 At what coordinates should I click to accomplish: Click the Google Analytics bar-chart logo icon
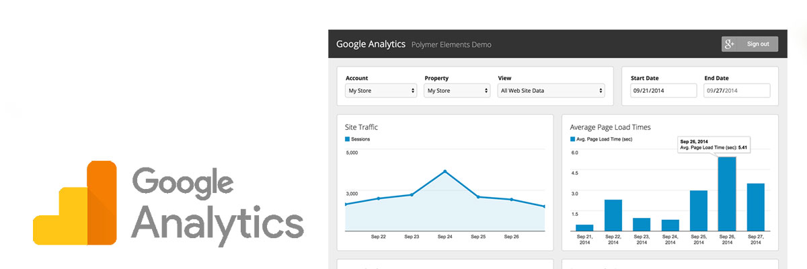pos(75,202)
